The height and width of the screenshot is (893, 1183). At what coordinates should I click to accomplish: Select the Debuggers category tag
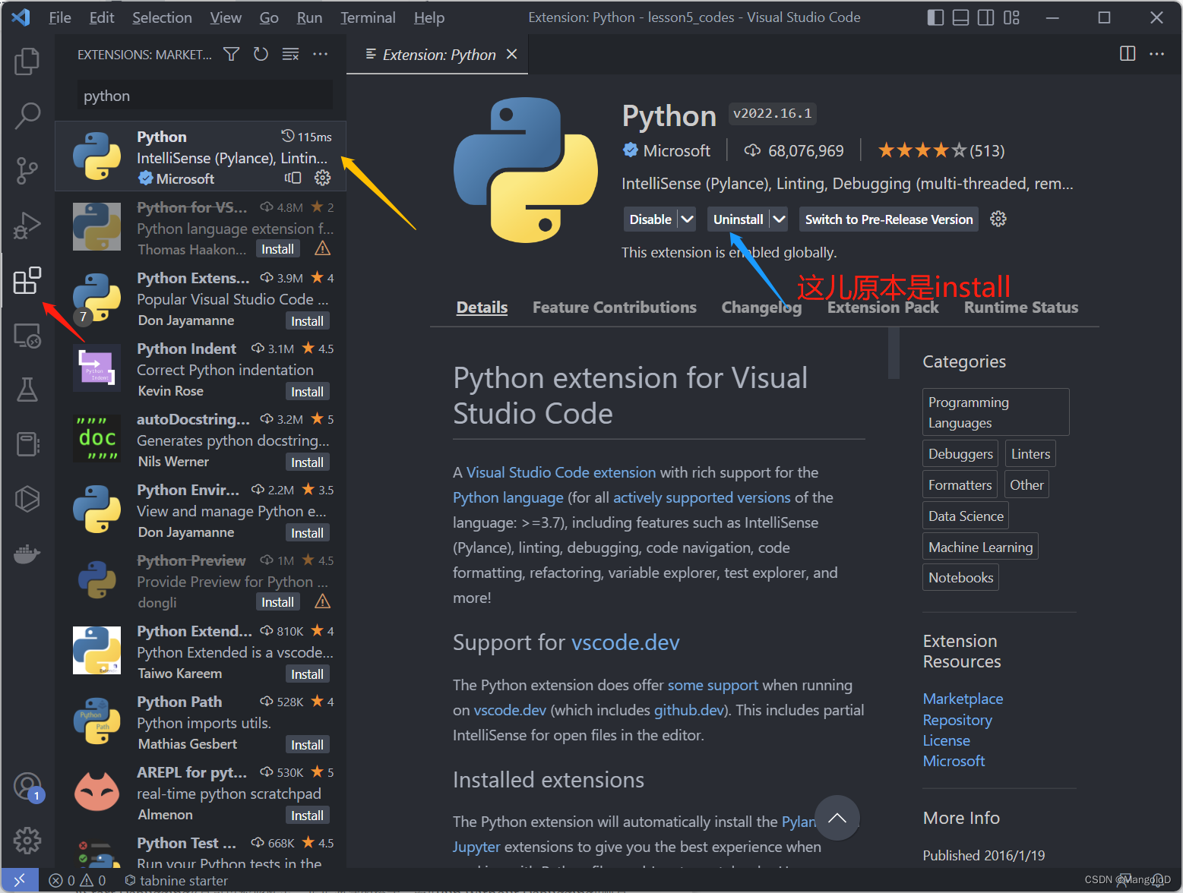coord(960,454)
